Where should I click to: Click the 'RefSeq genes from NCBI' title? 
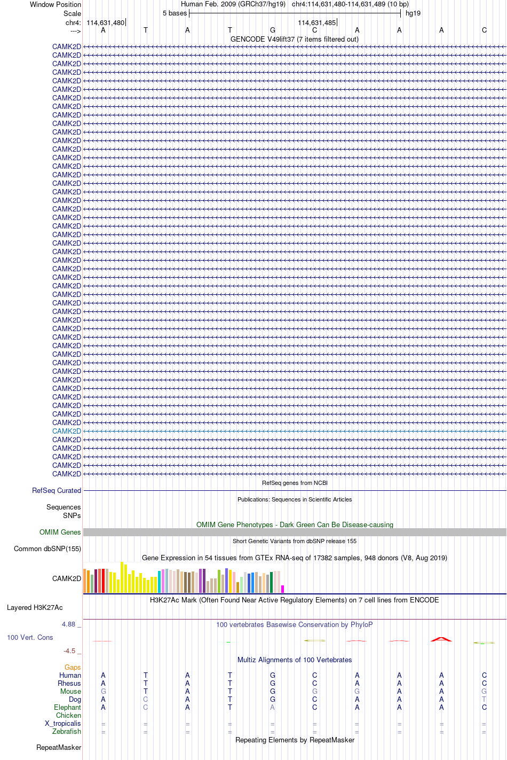[295, 483]
